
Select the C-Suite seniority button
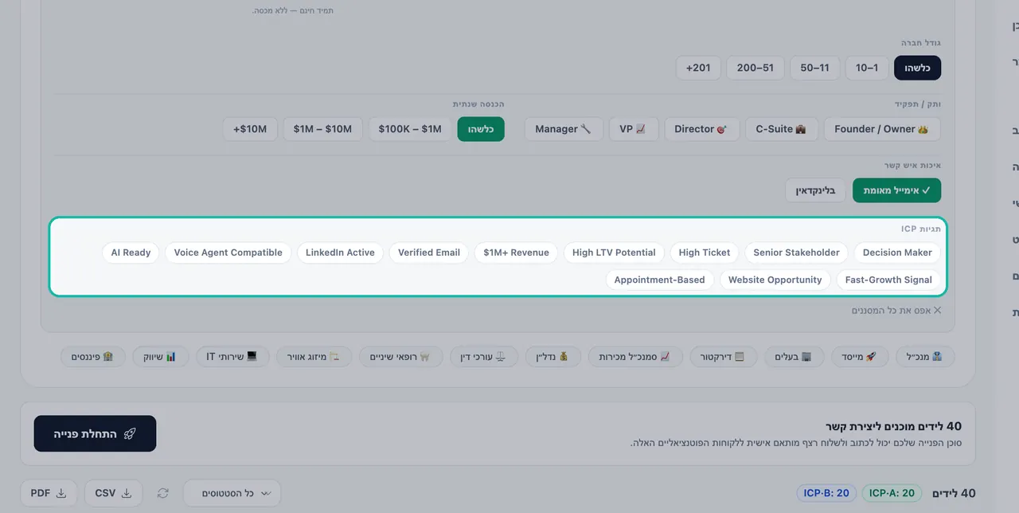tap(781, 129)
